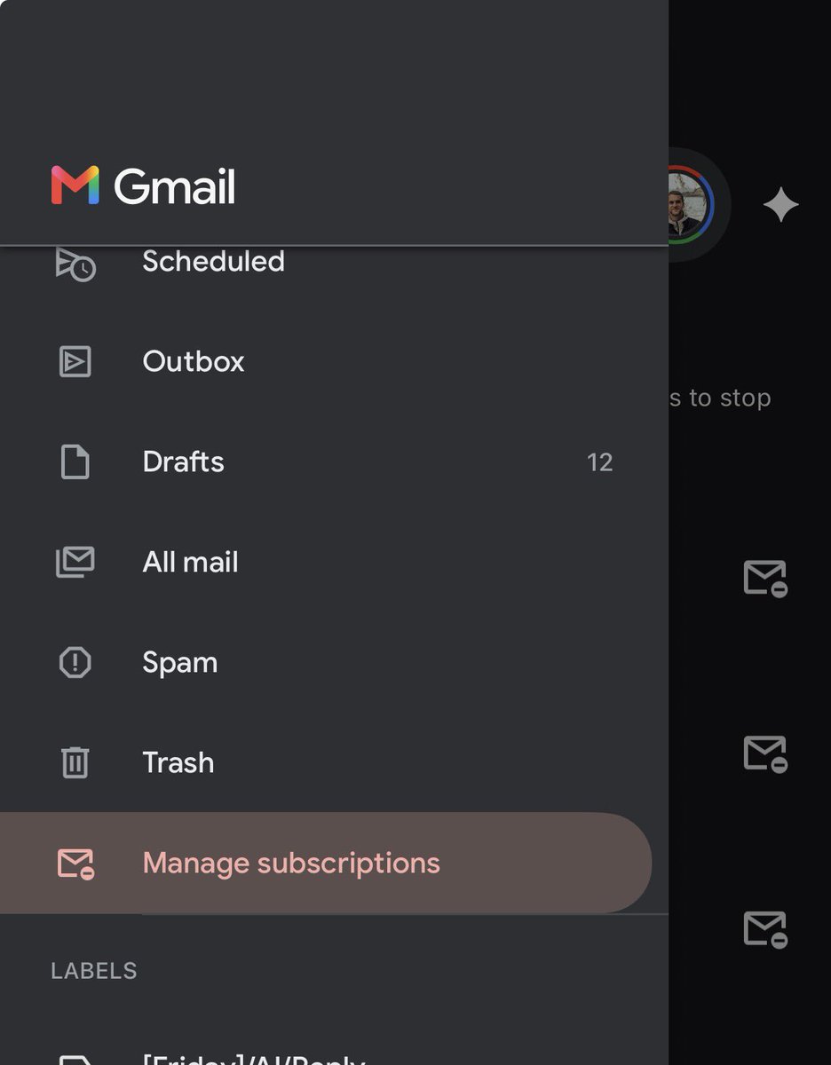
Task: Click the Drafts count 12
Action: [x=600, y=462]
